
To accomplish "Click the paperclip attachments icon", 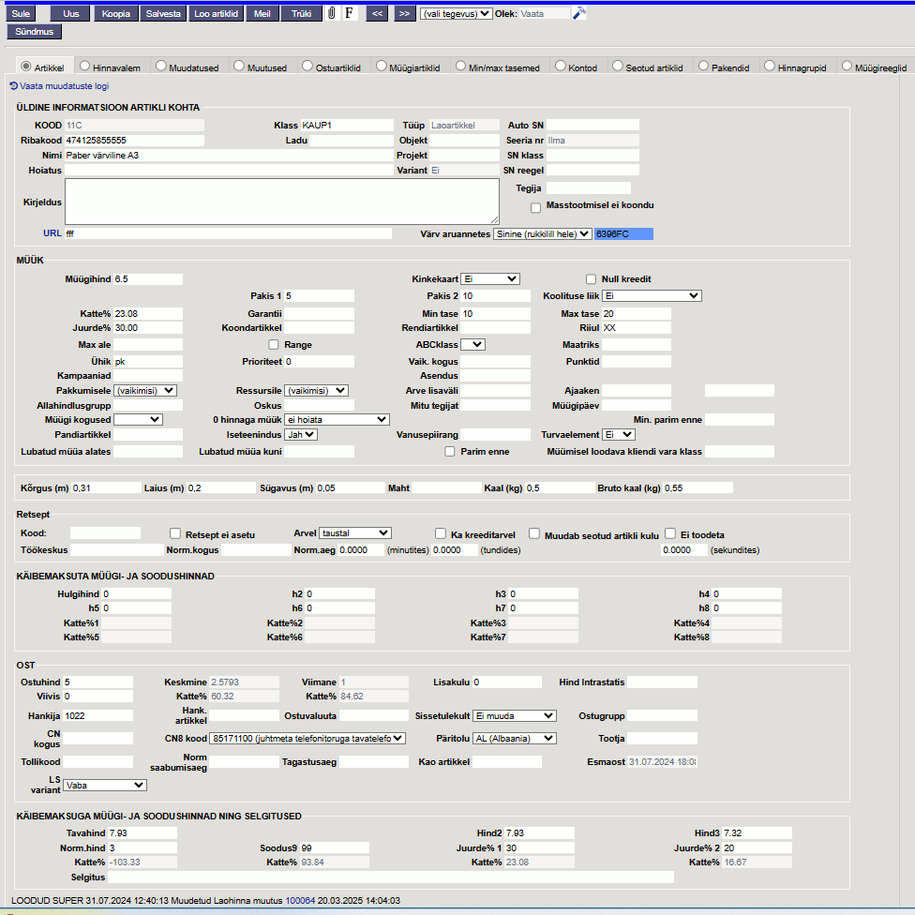I will coord(331,14).
